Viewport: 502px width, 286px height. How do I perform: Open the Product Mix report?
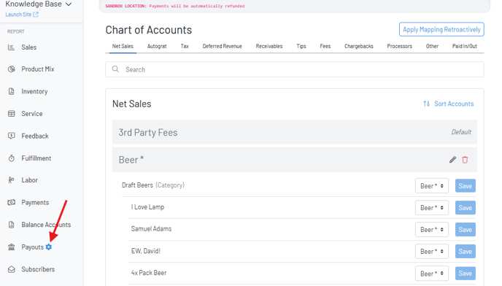[37, 69]
